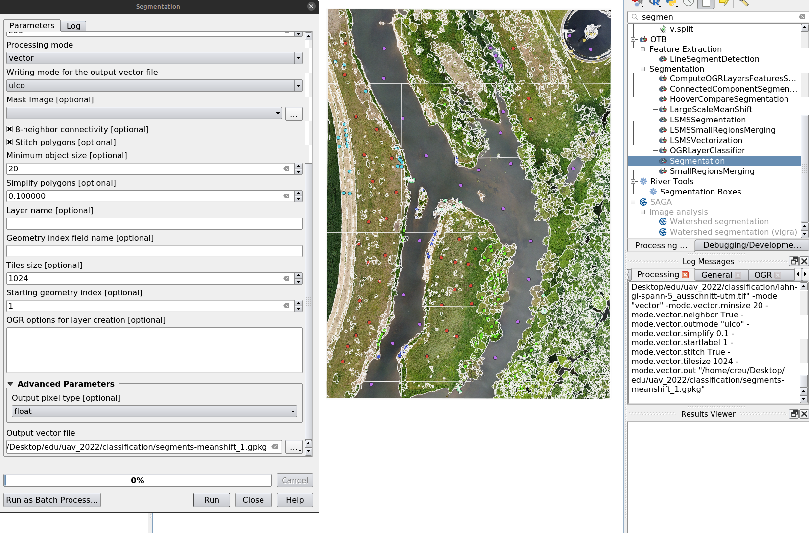Switch to the OGR log tab
The height and width of the screenshot is (533, 809).
[762, 275]
